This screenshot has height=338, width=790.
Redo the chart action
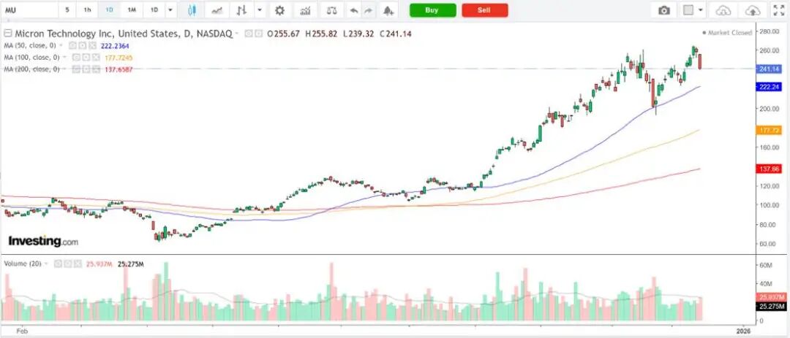tap(368, 10)
